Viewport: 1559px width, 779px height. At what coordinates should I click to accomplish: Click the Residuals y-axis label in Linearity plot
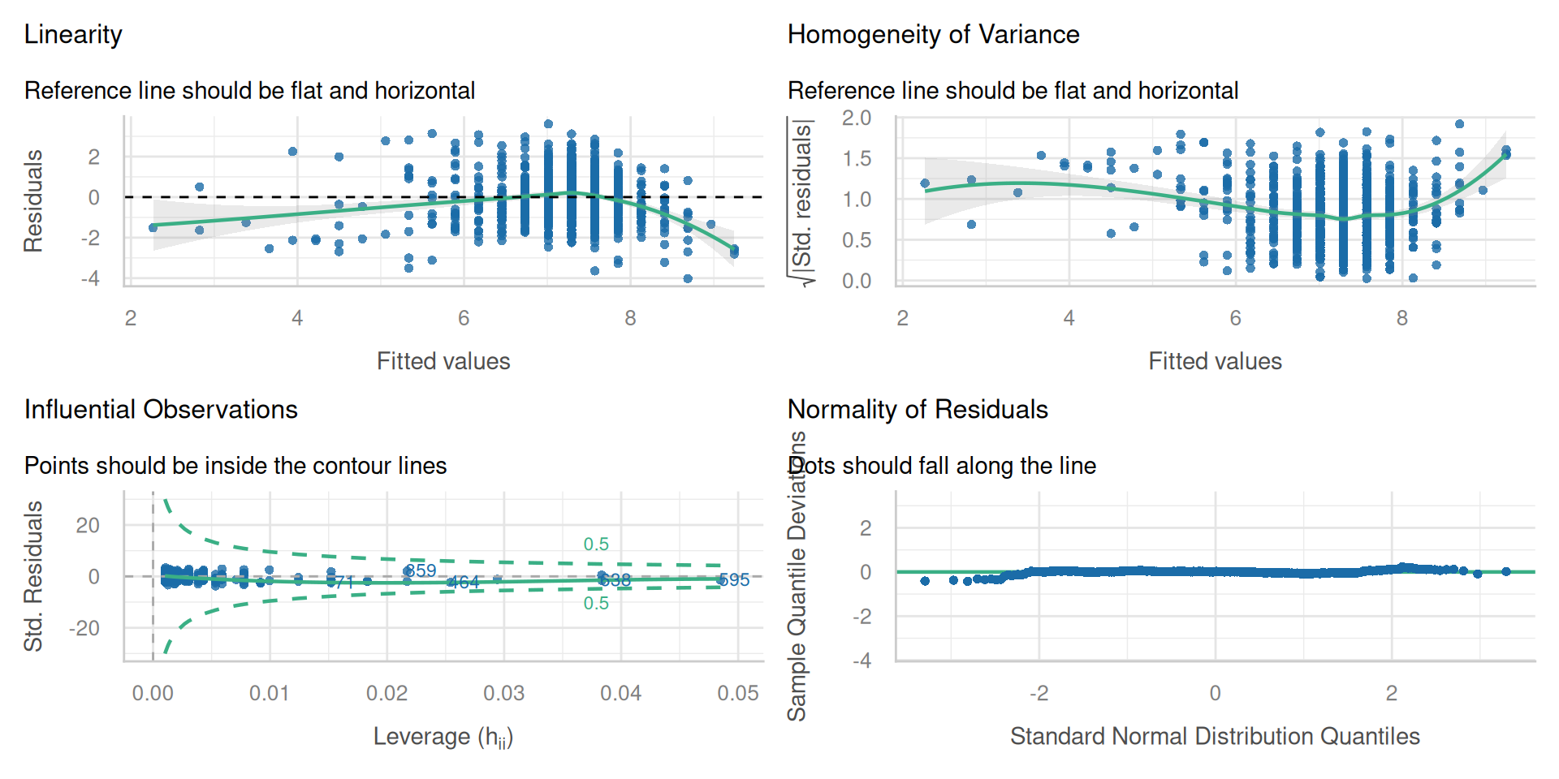[33, 201]
